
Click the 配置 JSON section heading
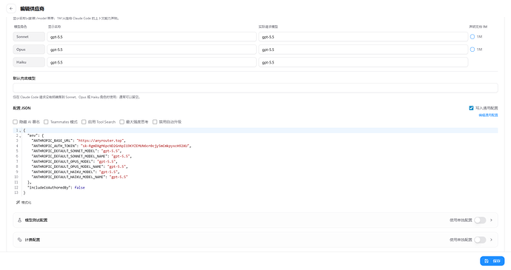[x=21, y=108]
